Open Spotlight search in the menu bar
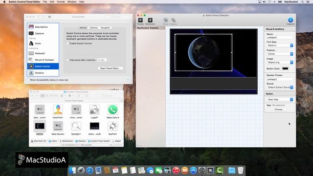 click(302, 2)
